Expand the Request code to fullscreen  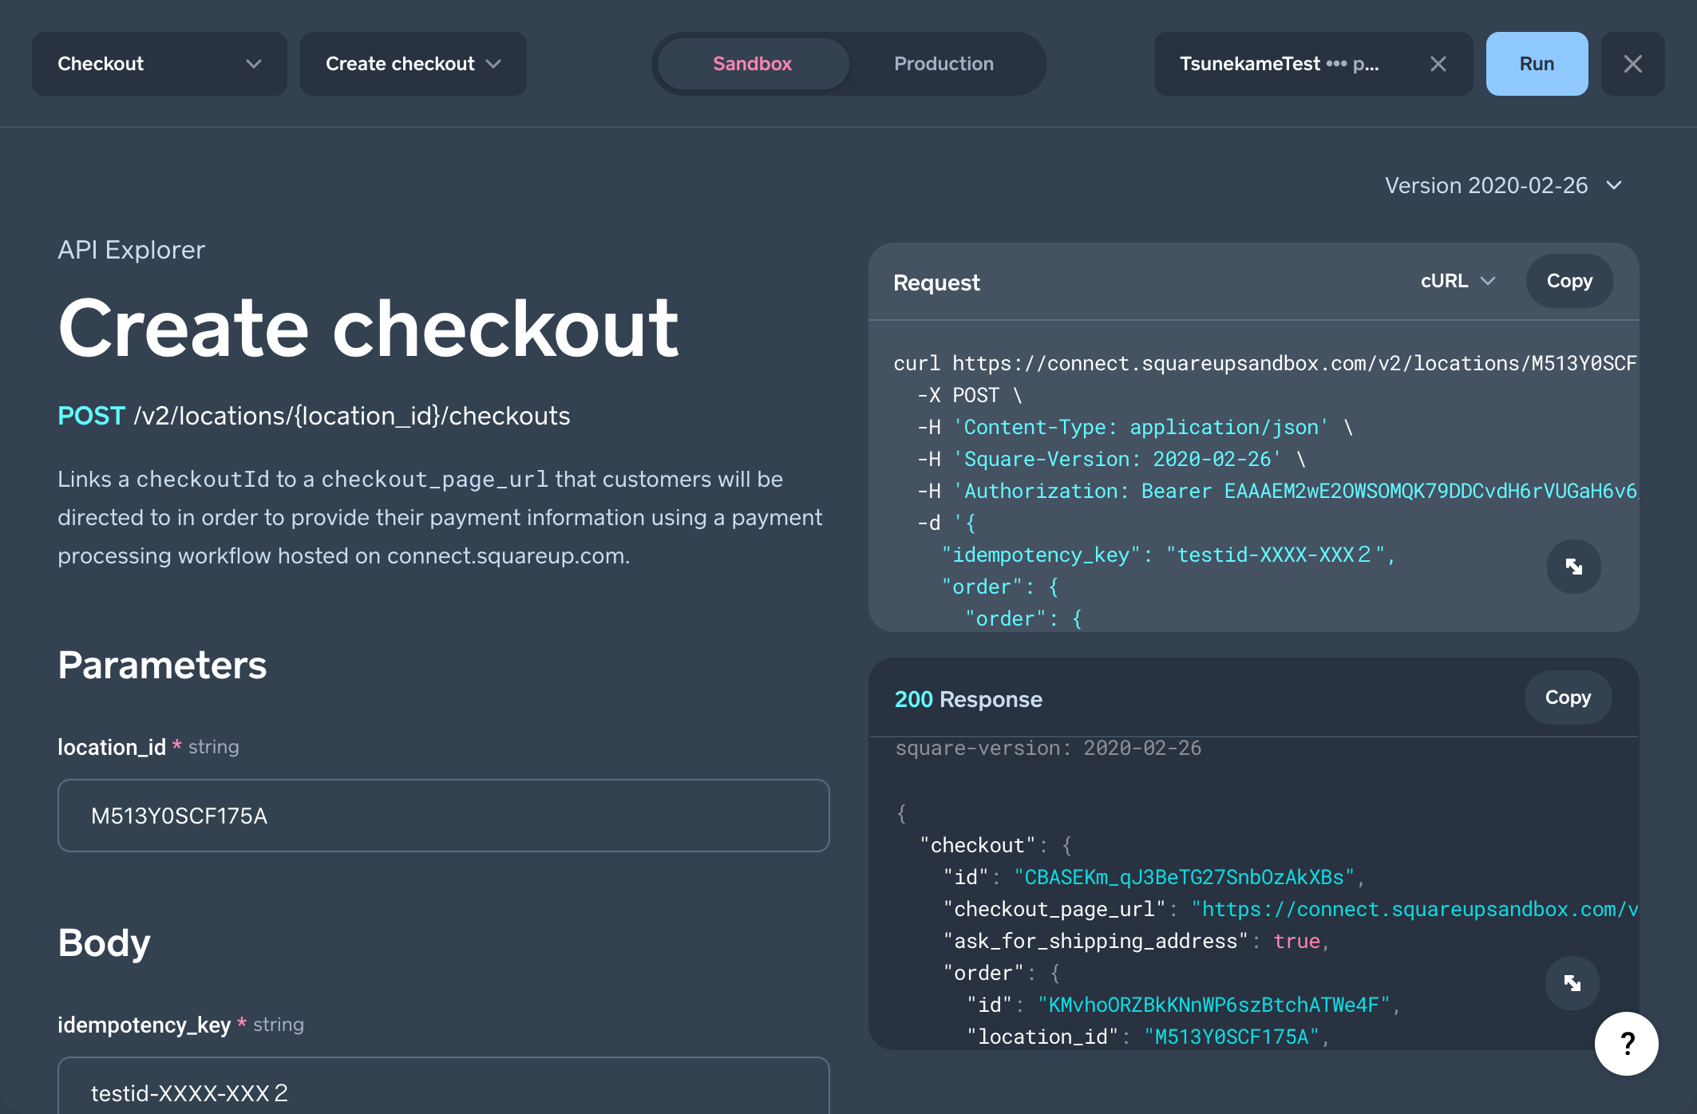coord(1572,567)
